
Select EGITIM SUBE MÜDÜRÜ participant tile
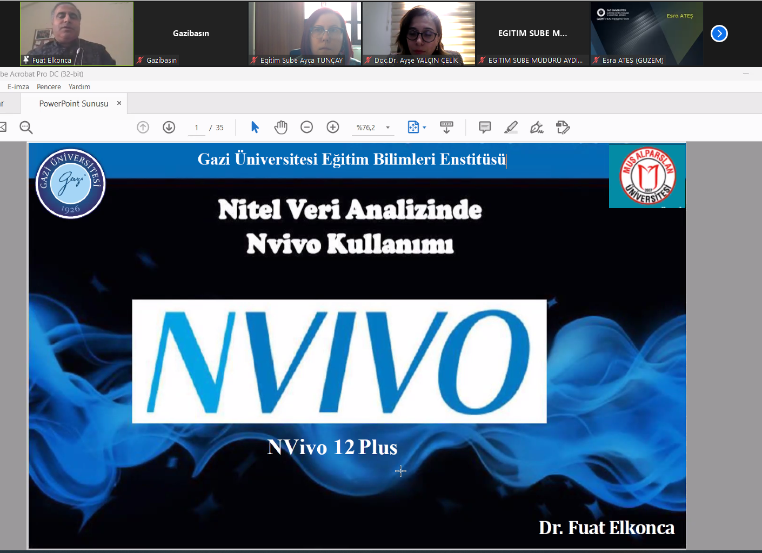pyautogui.click(x=533, y=34)
